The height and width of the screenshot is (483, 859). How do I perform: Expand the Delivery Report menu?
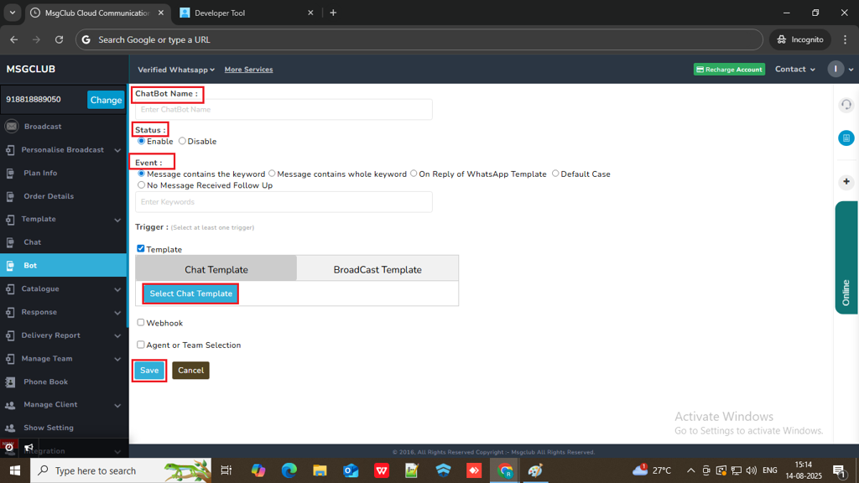tap(117, 335)
